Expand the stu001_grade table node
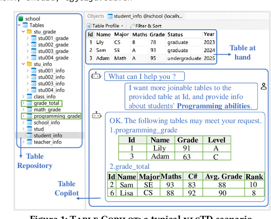This screenshot has width=271, height=219. click(x=28, y=38)
